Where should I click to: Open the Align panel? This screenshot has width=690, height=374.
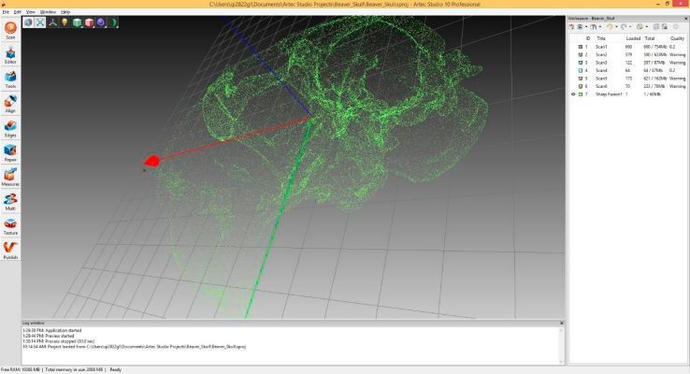point(10,104)
